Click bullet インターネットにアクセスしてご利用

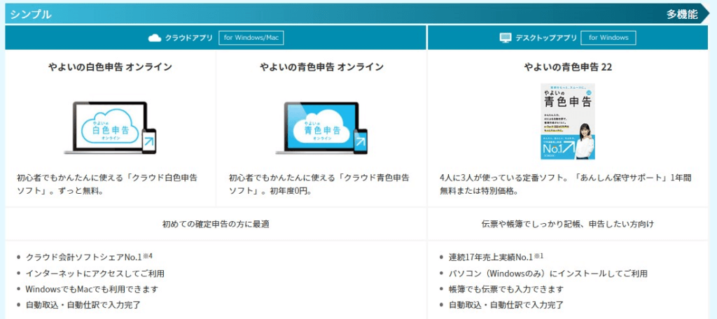95,274
